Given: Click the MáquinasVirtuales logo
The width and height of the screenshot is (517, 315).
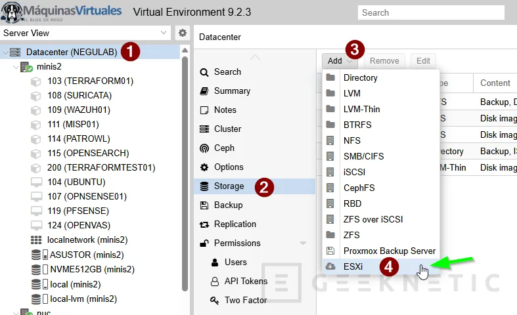Looking at the screenshot, I should [x=61, y=12].
